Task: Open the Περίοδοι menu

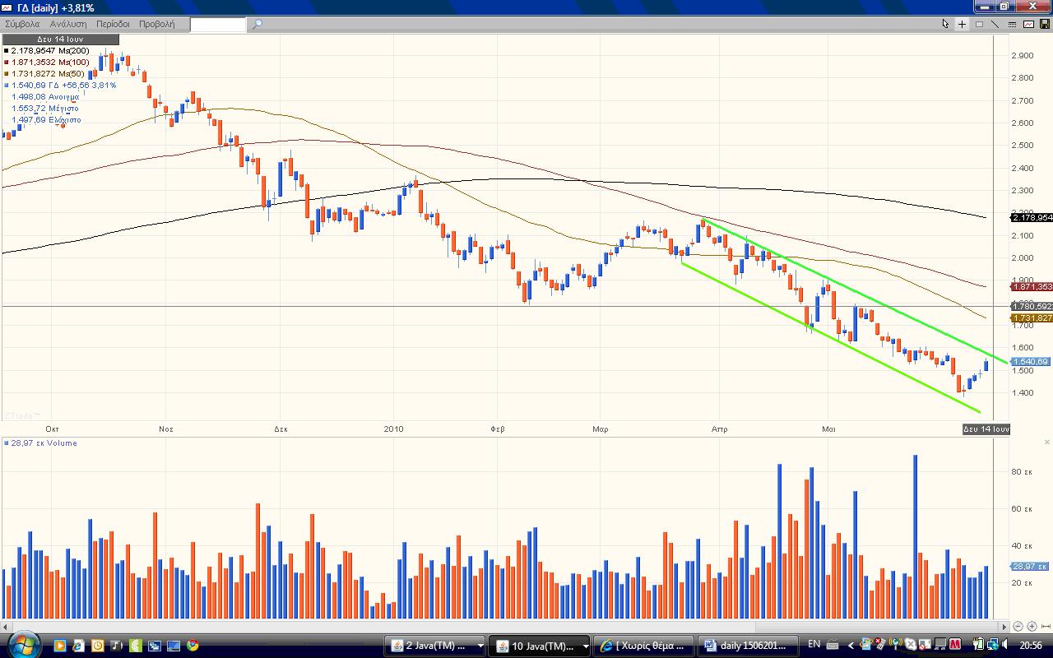Action: (113, 24)
